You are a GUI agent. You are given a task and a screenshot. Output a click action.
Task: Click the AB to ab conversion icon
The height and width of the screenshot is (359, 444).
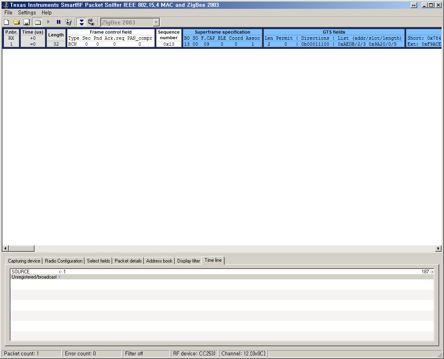pos(91,22)
